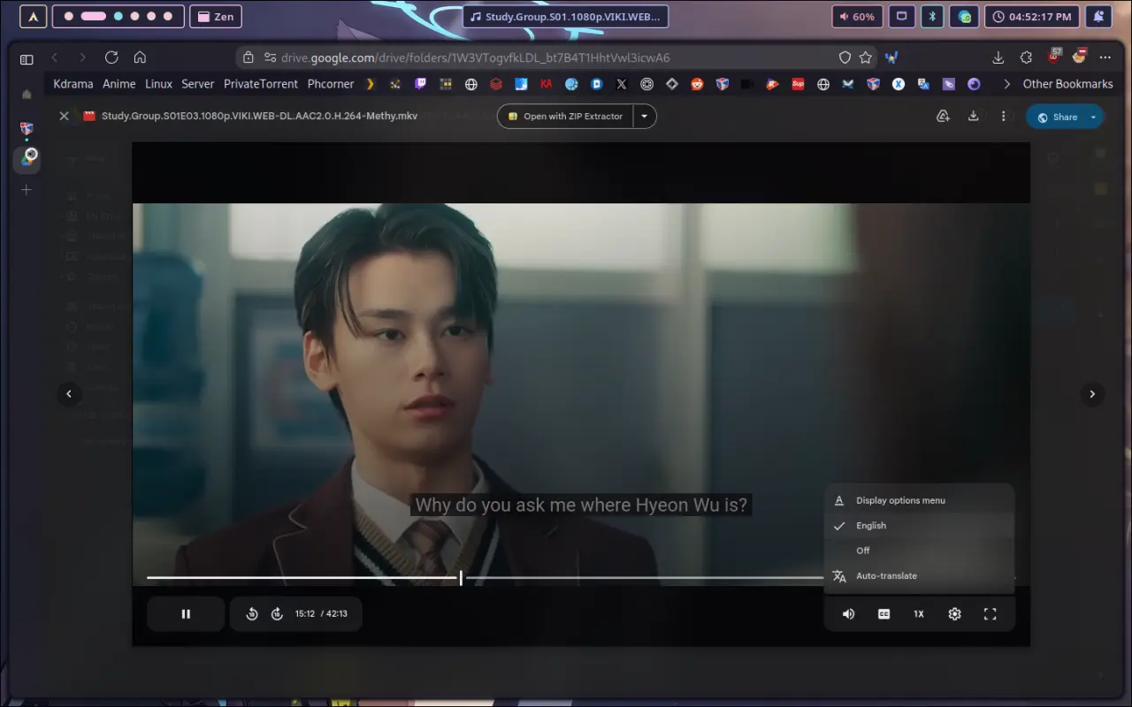Go to the next file in preview
Viewport: 1132px width, 707px height.
pyautogui.click(x=1092, y=394)
